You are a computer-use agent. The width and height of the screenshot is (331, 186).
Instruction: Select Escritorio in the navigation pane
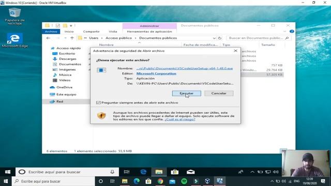[x=64, y=54]
